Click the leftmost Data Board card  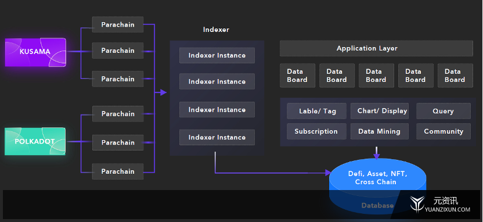pyautogui.click(x=297, y=76)
